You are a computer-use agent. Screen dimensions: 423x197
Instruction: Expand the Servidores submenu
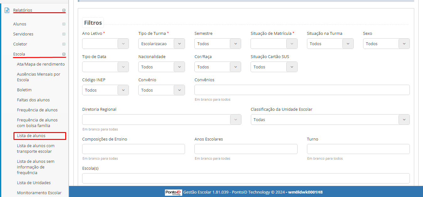(64, 34)
